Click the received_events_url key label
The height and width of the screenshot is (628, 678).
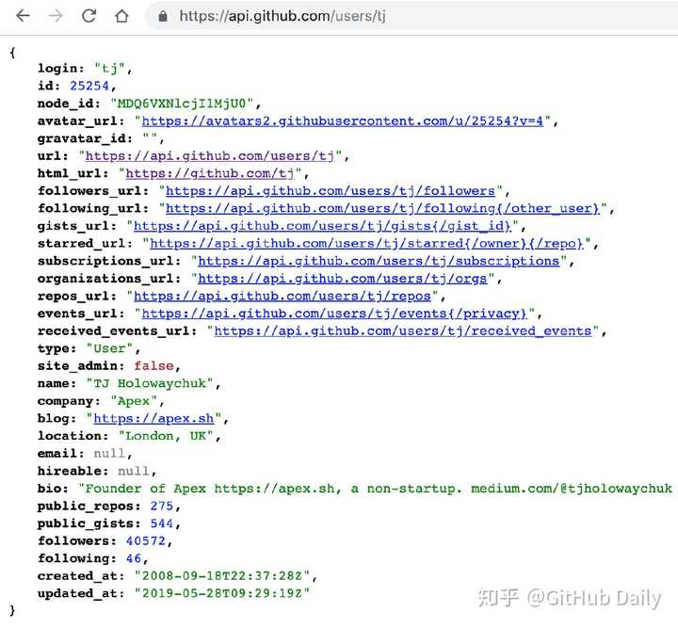[117, 331]
